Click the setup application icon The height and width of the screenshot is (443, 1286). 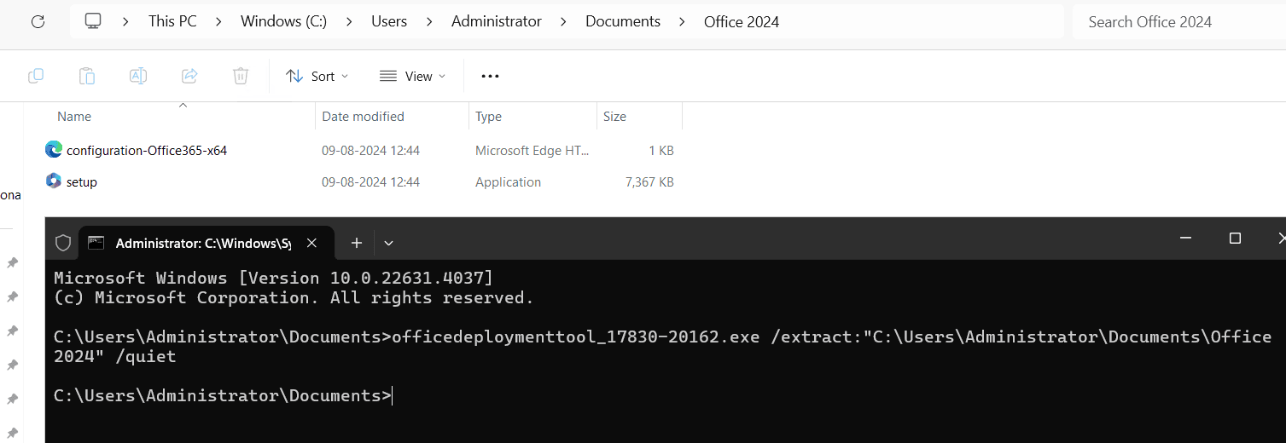54,181
